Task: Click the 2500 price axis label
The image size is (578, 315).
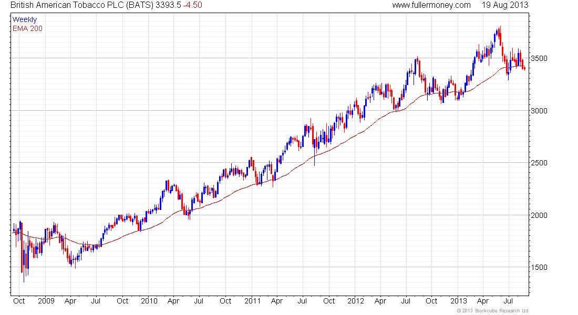Action: coord(539,163)
